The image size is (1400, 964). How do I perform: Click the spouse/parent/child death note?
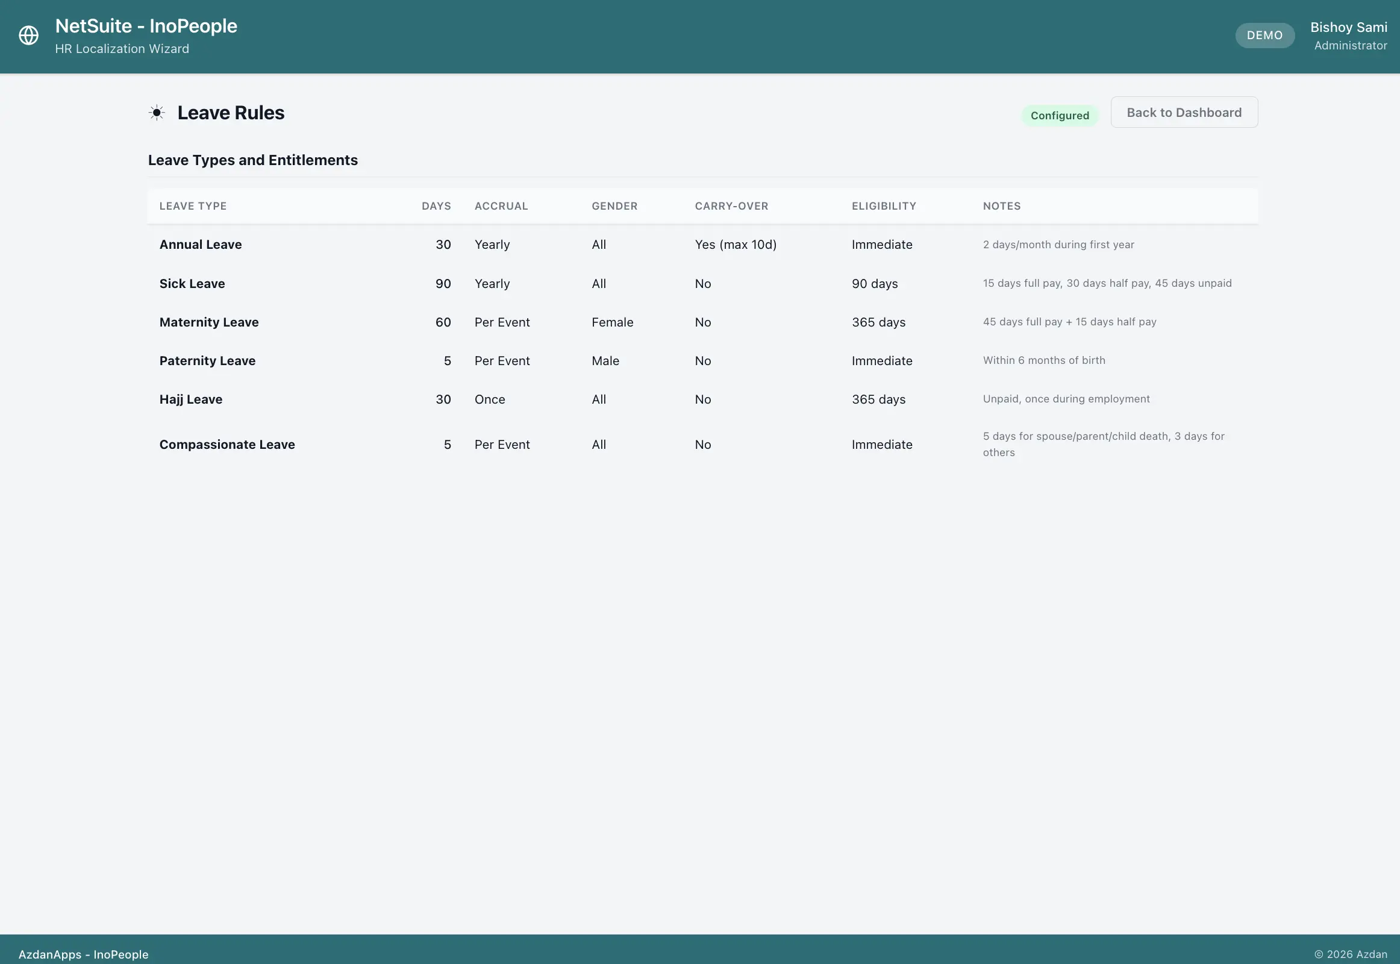pyautogui.click(x=1104, y=445)
